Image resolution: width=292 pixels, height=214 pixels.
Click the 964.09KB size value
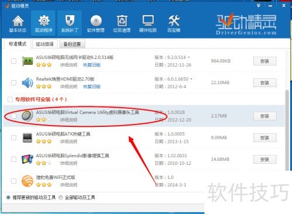point(221,61)
